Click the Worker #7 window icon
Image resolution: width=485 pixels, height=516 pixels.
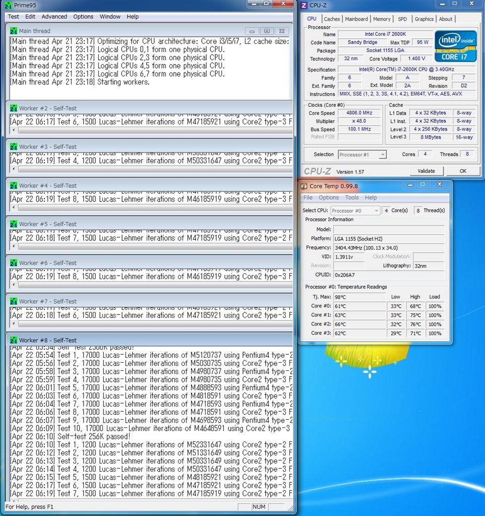(x=13, y=301)
